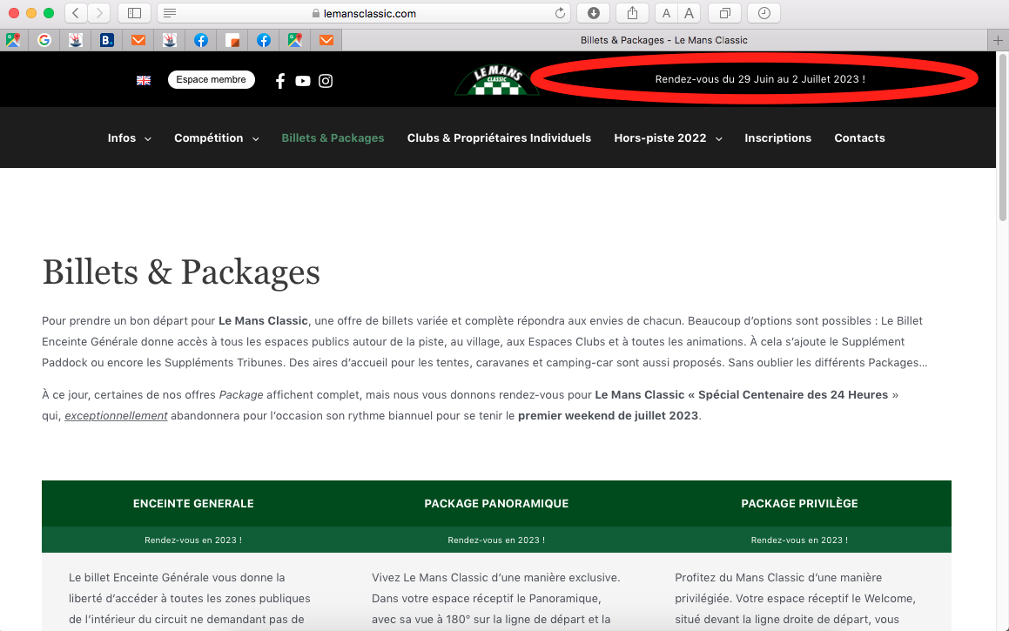
Task: Toggle the Safari sidebar panel
Action: pos(134,13)
